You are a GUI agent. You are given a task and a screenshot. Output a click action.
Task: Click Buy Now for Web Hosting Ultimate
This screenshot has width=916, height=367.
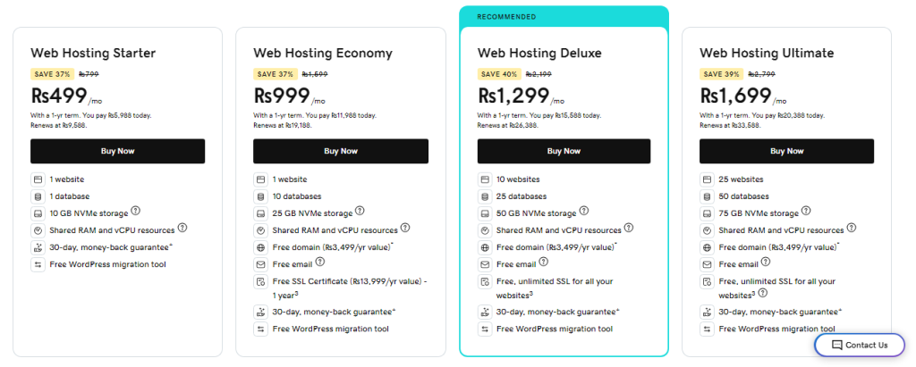click(786, 151)
